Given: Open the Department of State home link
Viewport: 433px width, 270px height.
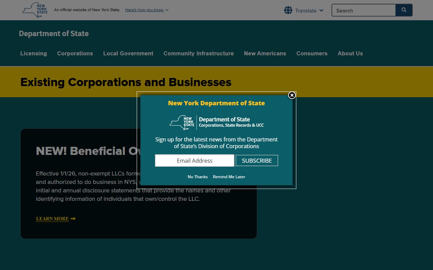Looking at the screenshot, I should click(54, 33).
